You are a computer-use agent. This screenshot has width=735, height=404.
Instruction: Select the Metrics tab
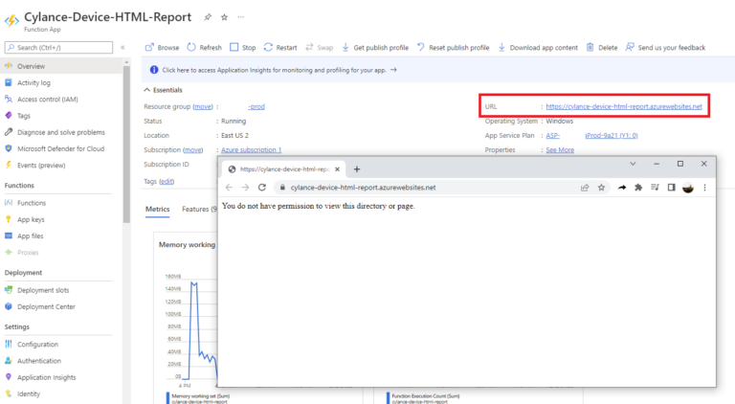[x=158, y=209]
